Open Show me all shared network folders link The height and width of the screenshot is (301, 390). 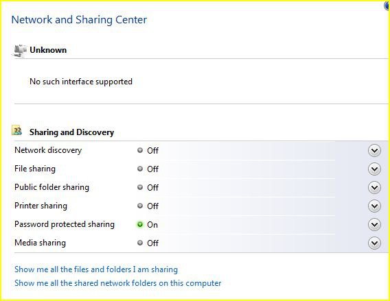[x=117, y=283]
